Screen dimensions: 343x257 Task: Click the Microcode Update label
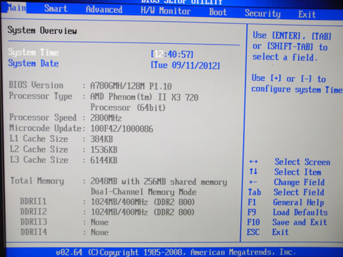click(x=45, y=128)
